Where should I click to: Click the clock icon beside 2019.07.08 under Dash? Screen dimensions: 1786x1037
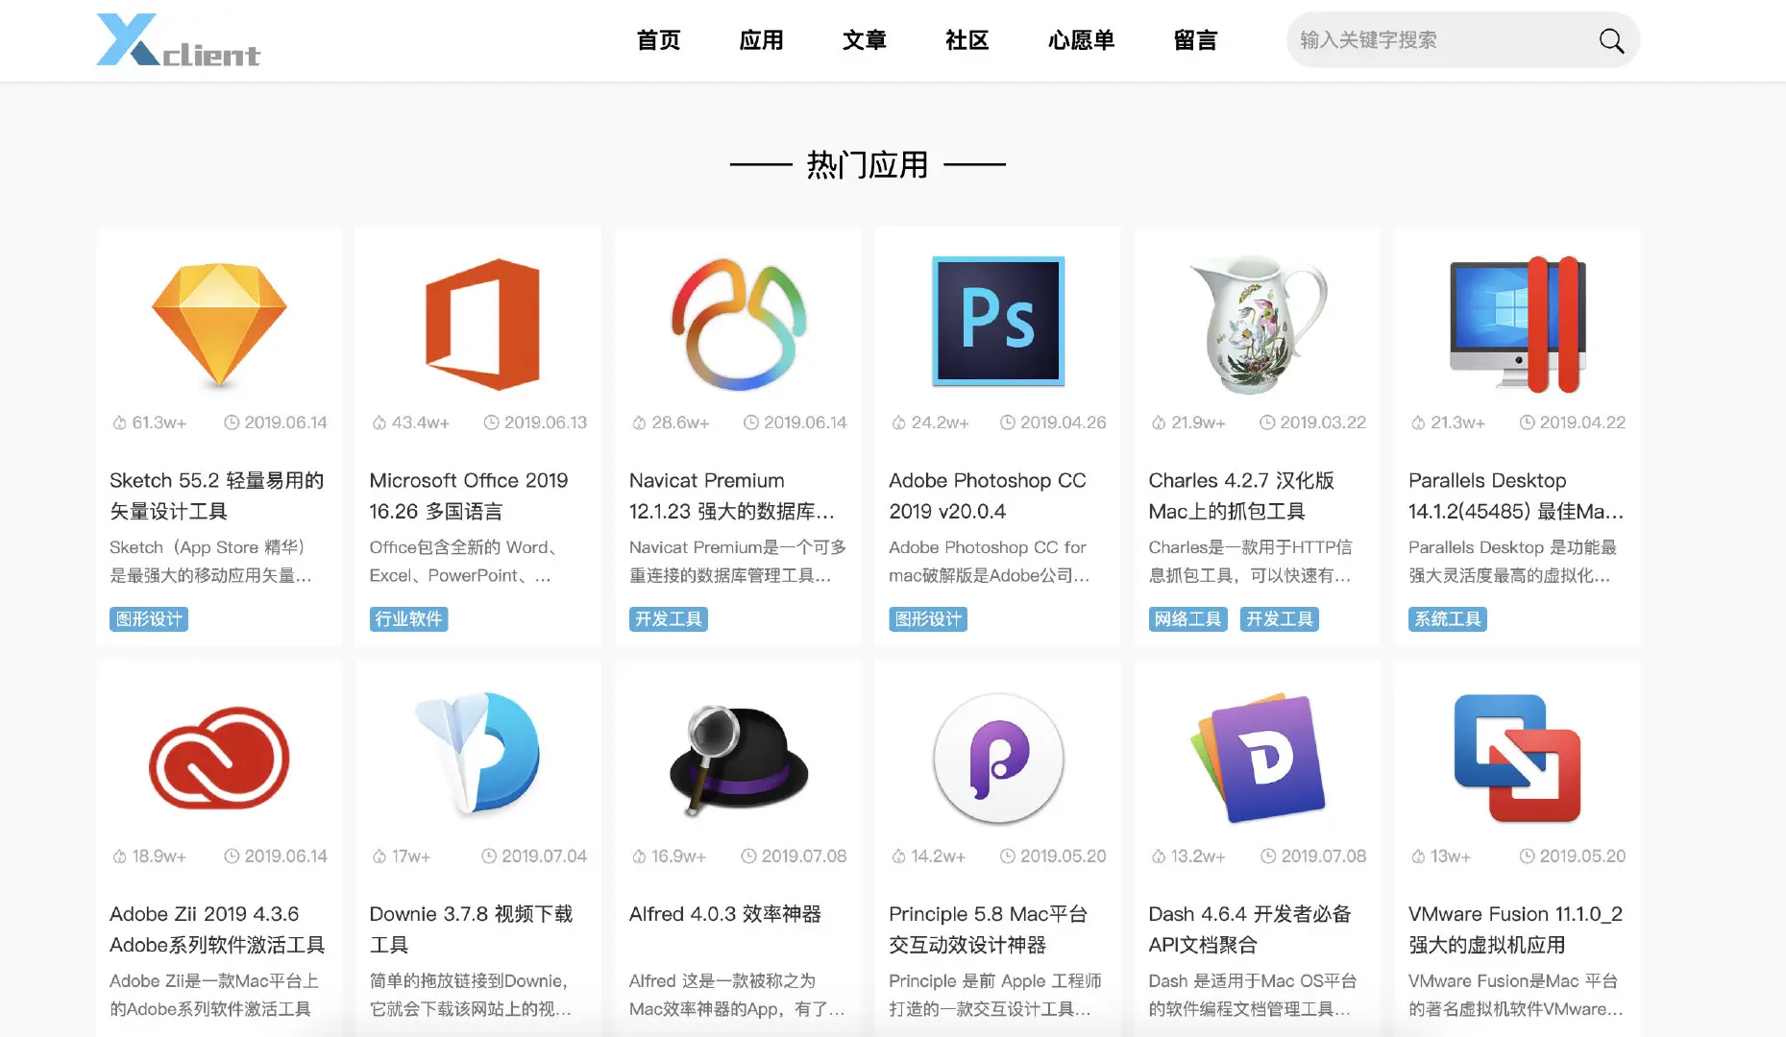coord(1268,856)
